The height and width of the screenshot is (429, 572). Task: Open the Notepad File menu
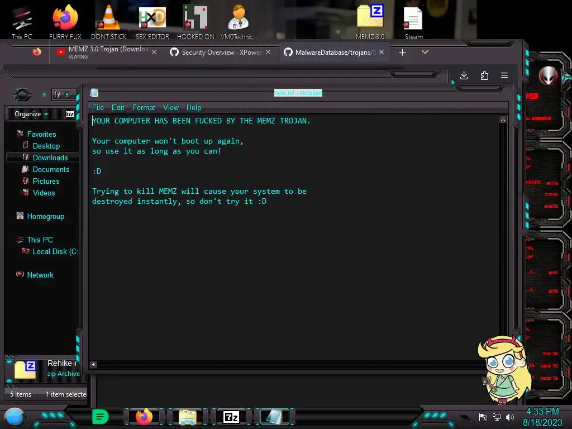98,108
